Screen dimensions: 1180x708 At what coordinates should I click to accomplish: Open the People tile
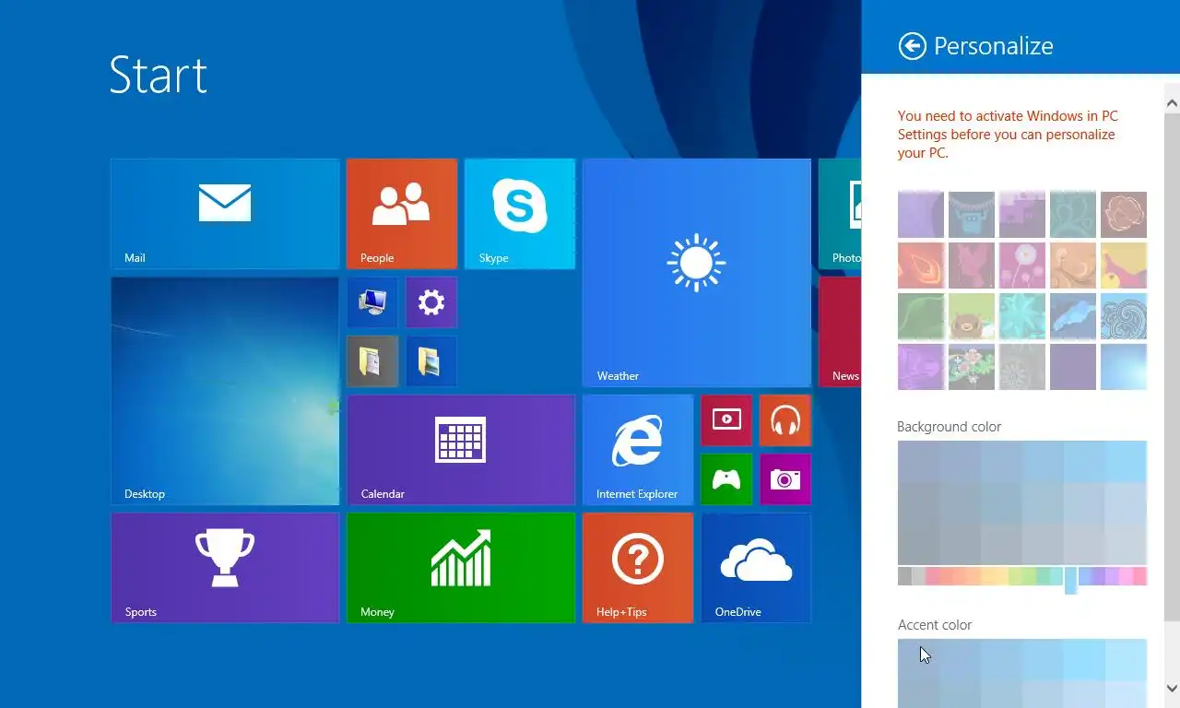pyautogui.click(x=402, y=214)
